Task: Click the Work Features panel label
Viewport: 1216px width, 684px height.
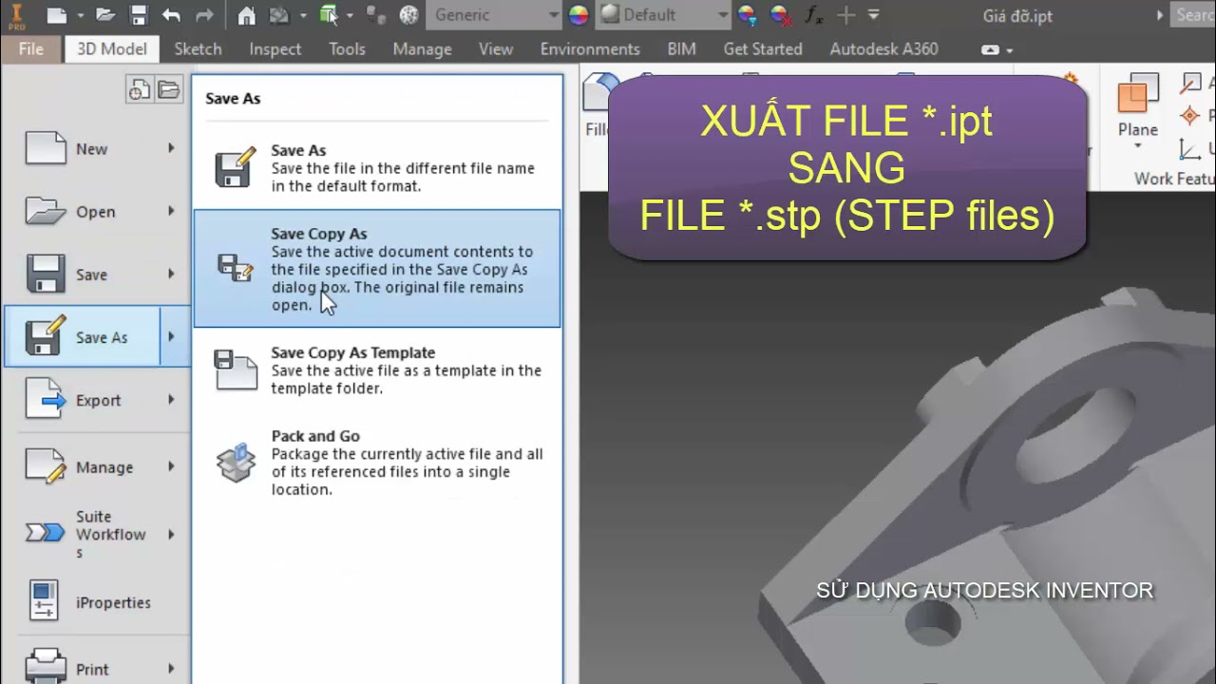Action: tap(1174, 178)
